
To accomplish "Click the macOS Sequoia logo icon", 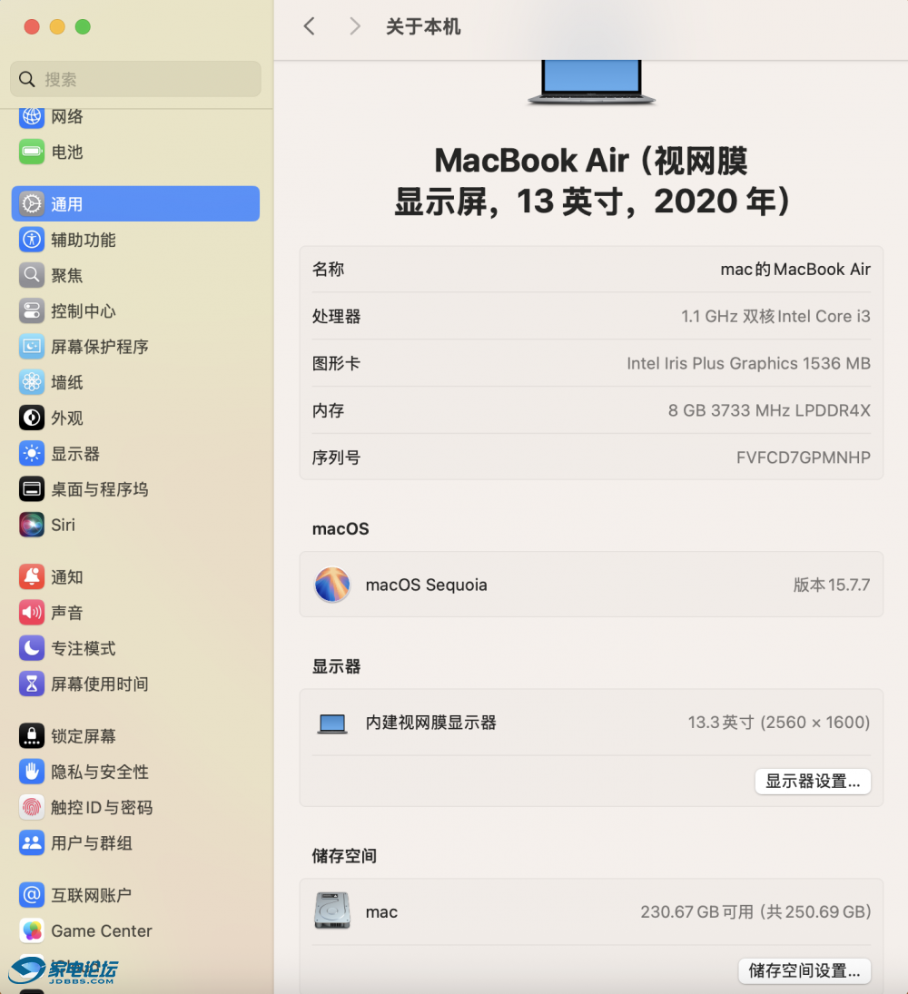I will click(x=332, y=585).
